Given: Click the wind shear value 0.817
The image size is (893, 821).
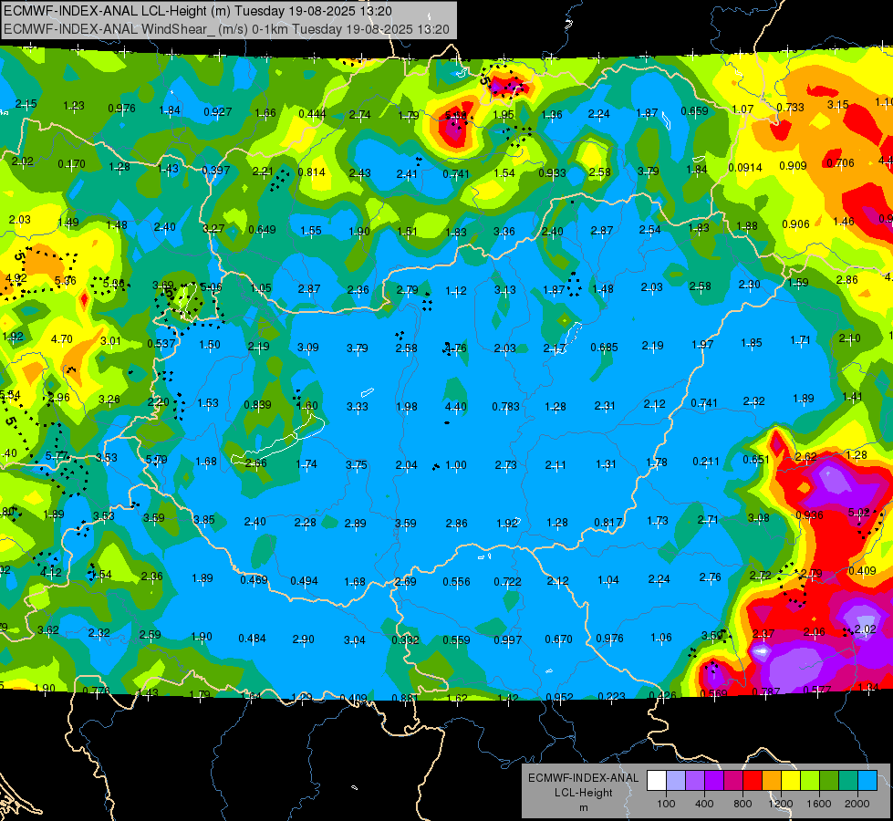Looking at the screenshot, I should click(x=607, y=522).
